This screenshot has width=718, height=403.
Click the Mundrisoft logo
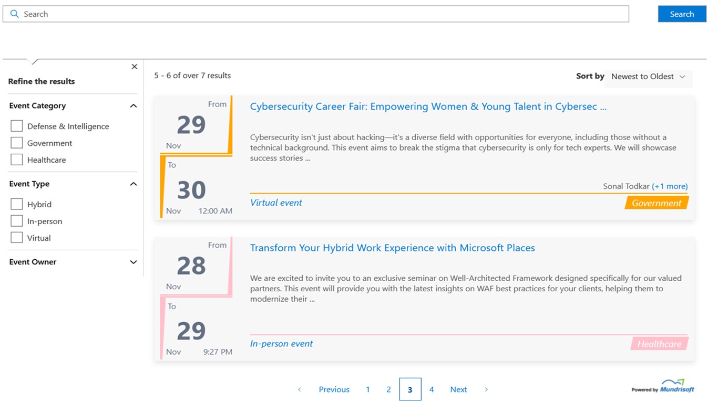click(663, 386)
